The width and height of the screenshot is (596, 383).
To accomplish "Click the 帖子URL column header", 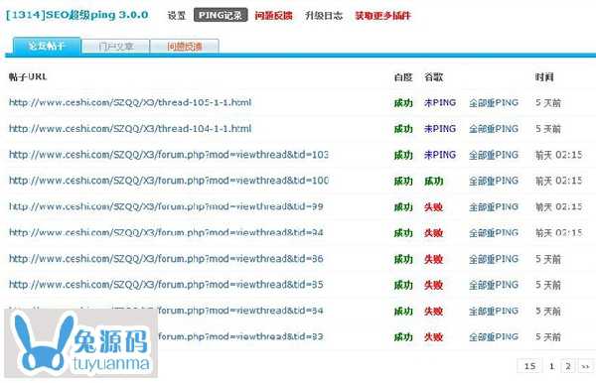I will 28,76.
